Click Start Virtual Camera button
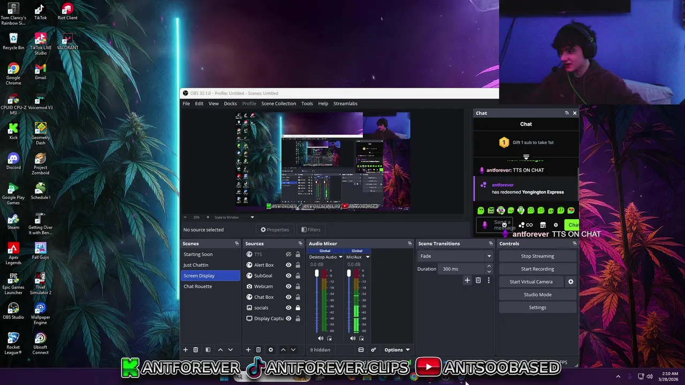This screenshot has height=385, width=685. pyautogui.click(x=531, y=282)
